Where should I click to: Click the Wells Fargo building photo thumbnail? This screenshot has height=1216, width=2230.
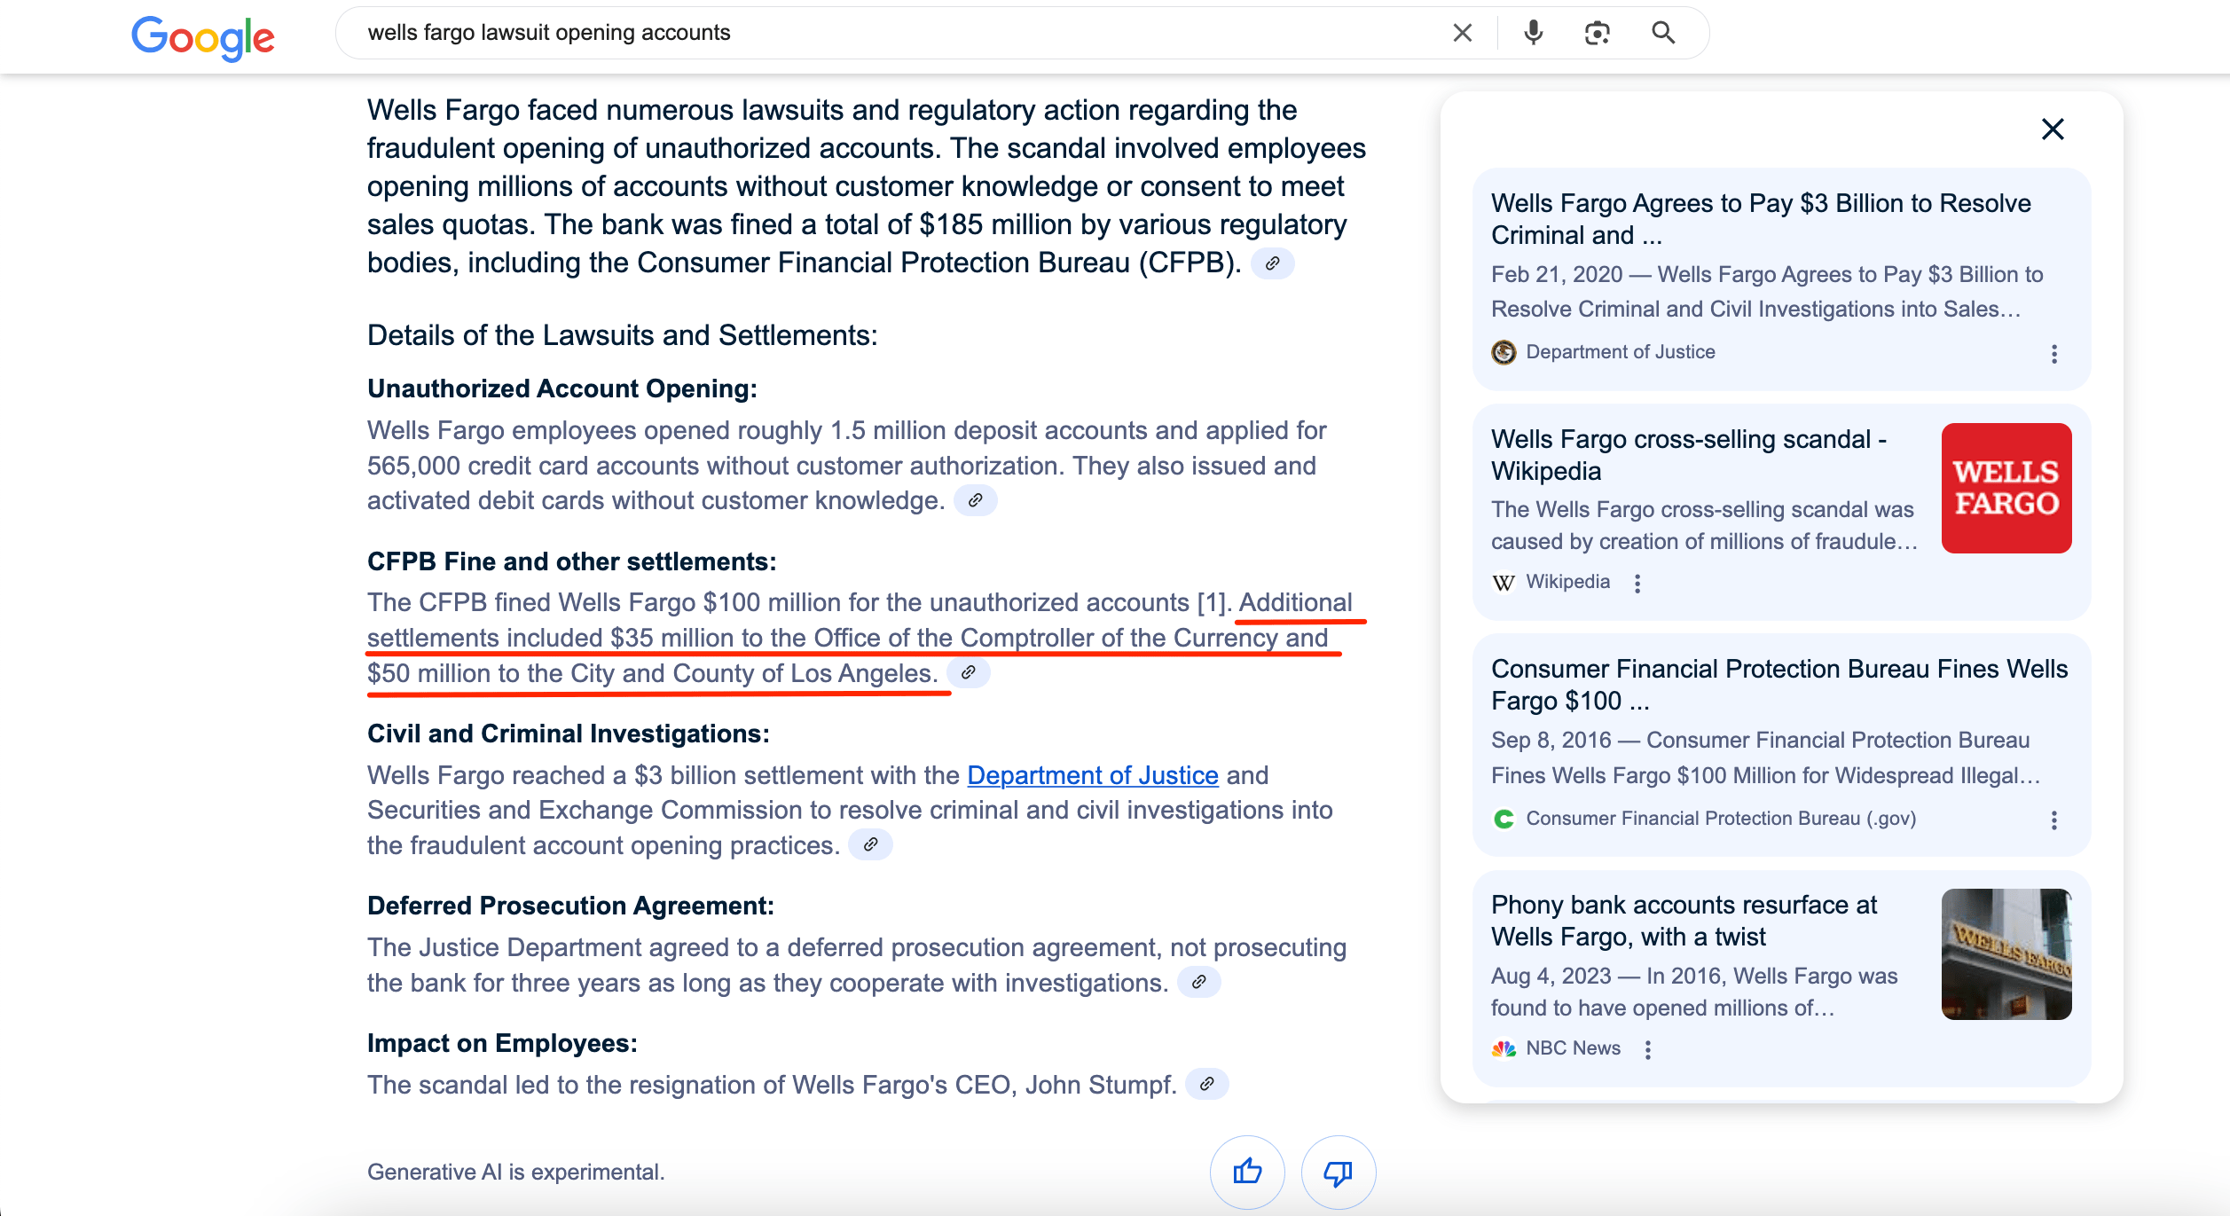(2006, 954)
